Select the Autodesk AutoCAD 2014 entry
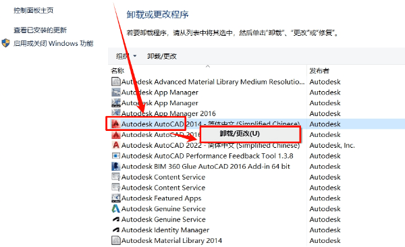This screenshot has height=247, width=405. (x=210, y=124)
